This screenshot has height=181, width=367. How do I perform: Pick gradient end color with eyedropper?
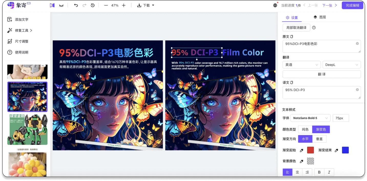(x=337, y=150)
